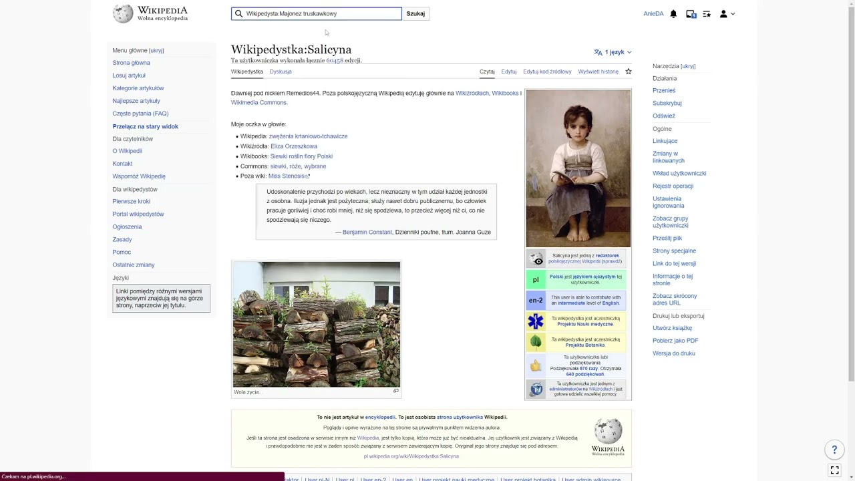The image size is (855, 481).
Task: Click the green leaf botany icon
Action: [536, 342]
